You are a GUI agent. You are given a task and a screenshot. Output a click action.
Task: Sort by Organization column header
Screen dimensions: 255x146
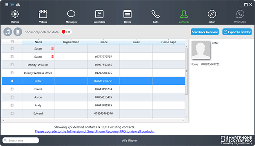(x=71, y=42)
